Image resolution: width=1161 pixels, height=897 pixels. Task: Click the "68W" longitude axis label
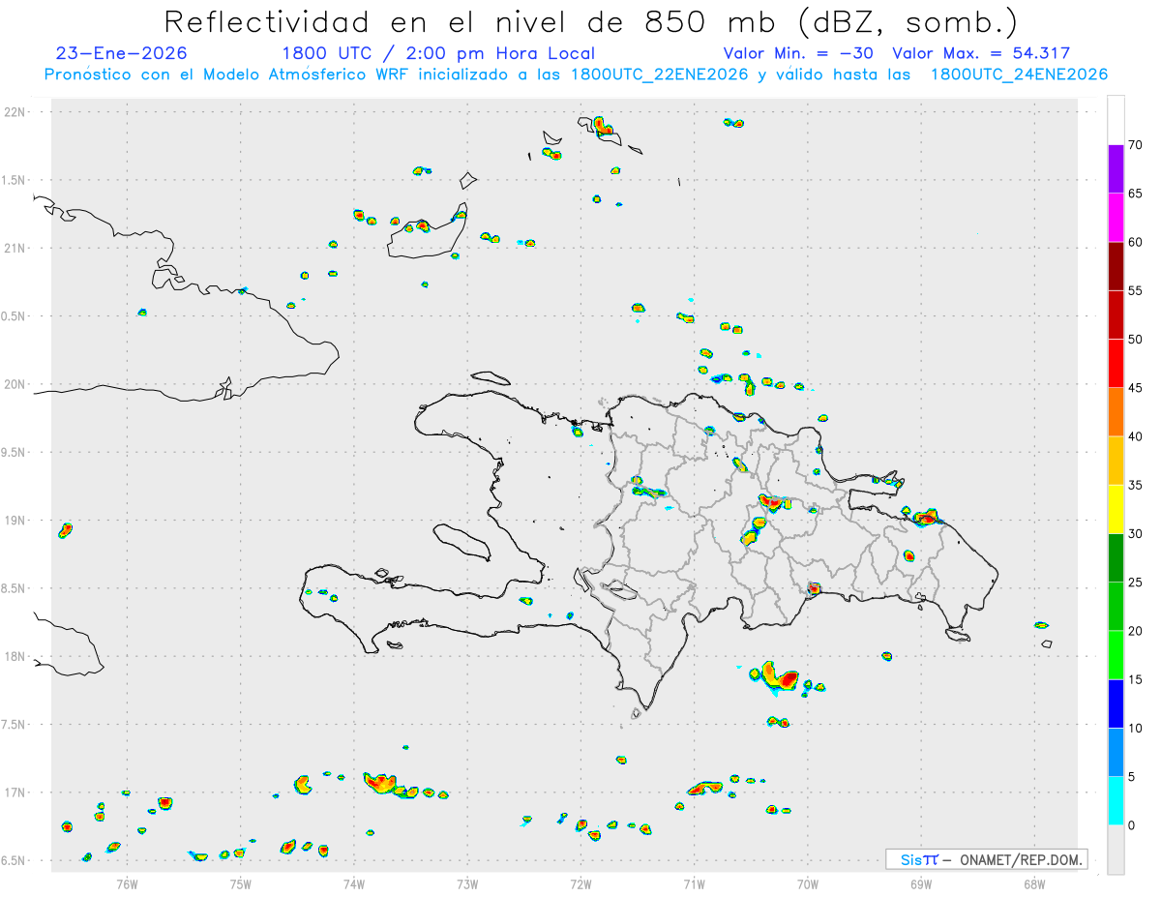point(1034,882)
